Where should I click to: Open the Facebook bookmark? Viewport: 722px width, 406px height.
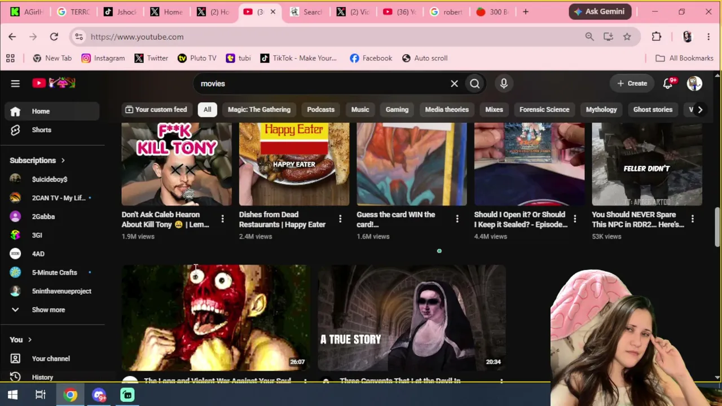click(x=371, y=58)
